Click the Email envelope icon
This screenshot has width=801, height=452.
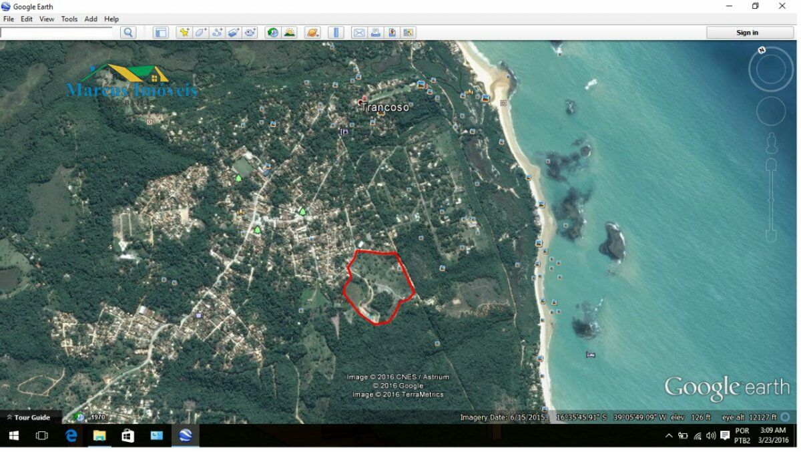pyautogui.click(x=359, y=33)
